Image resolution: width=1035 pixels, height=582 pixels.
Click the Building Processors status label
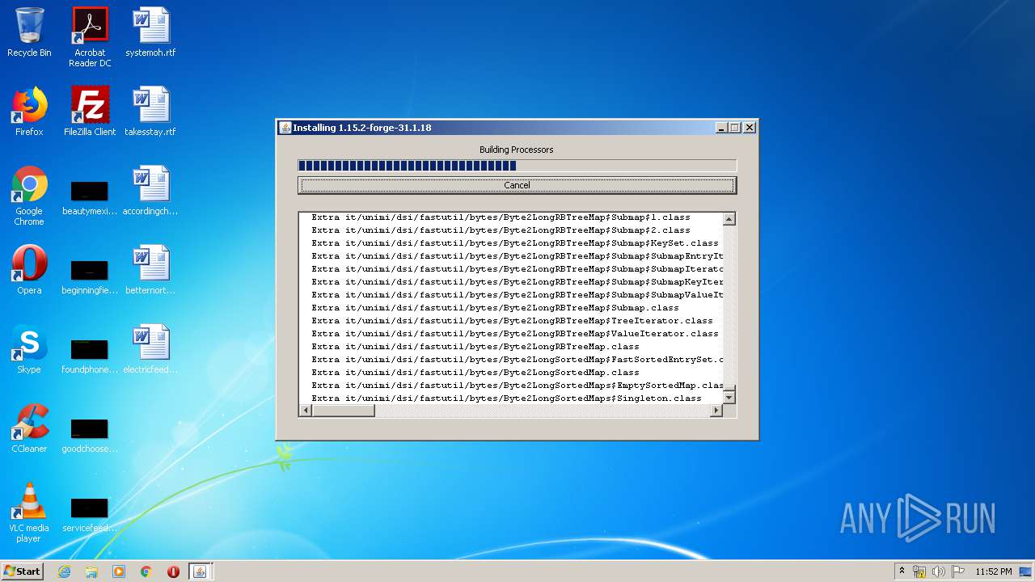(517, 150)
